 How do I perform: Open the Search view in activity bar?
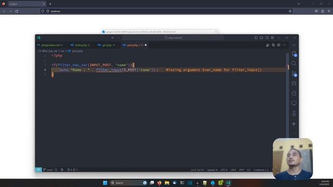pos(294,63)
